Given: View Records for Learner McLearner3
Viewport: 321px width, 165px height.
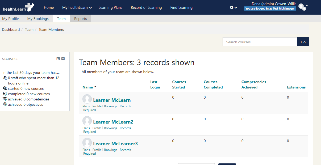Looking at the screenshot, I should tap(125, 150).
